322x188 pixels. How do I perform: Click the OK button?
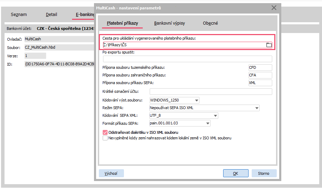(x=236, y=173)
